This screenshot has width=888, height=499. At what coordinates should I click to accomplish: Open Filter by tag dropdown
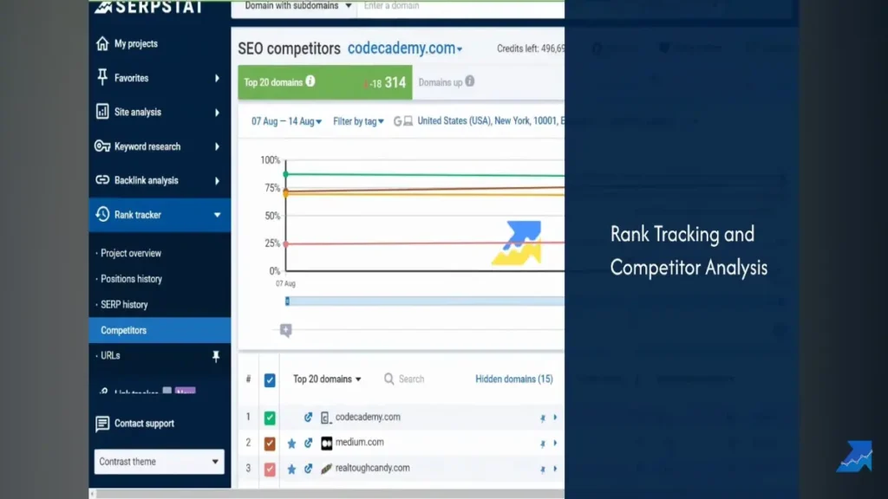tap(358, 121)
